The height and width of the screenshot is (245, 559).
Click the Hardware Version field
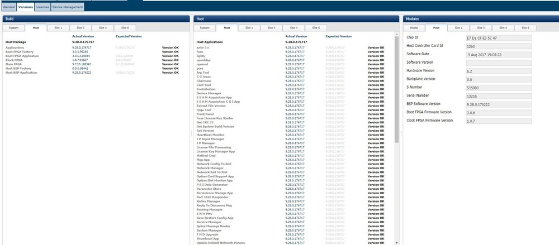tap(499, 71)
